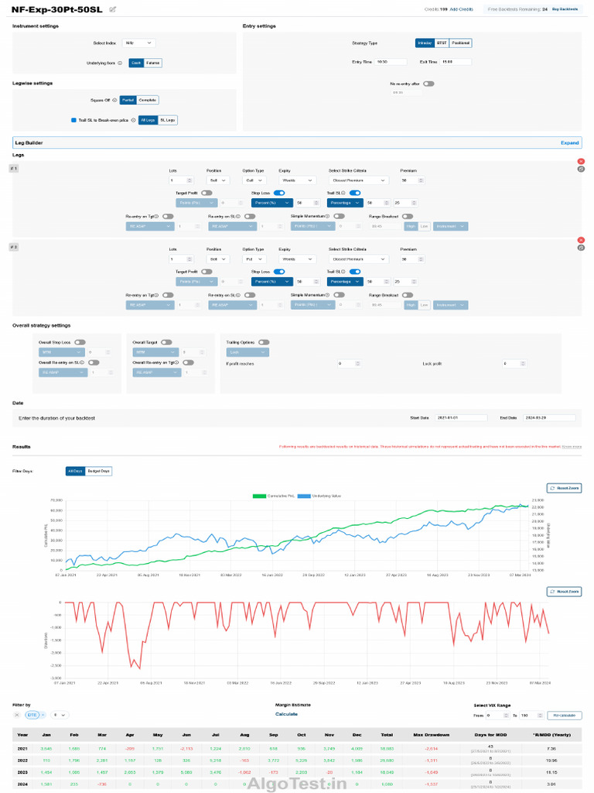
Task: Duplicate leg #2 using the copy icon
Action: point(580,248)
